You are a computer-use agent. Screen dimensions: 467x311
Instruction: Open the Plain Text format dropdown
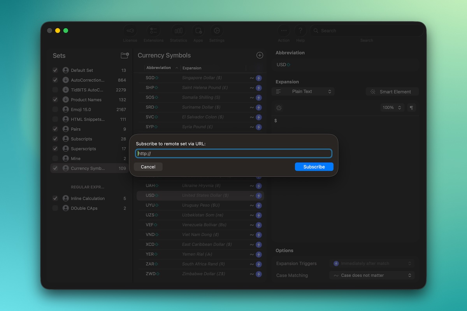pyautogui.click(x=303, y=92)
